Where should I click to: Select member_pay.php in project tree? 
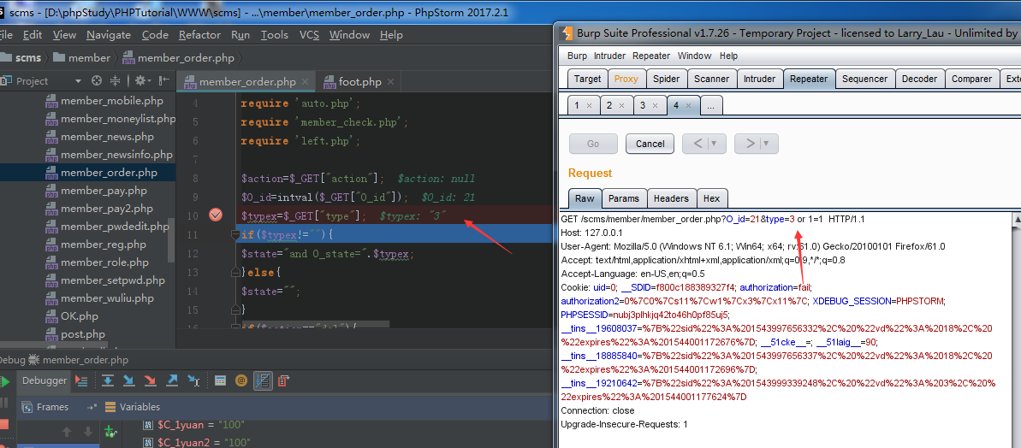[x=104, y=191]
